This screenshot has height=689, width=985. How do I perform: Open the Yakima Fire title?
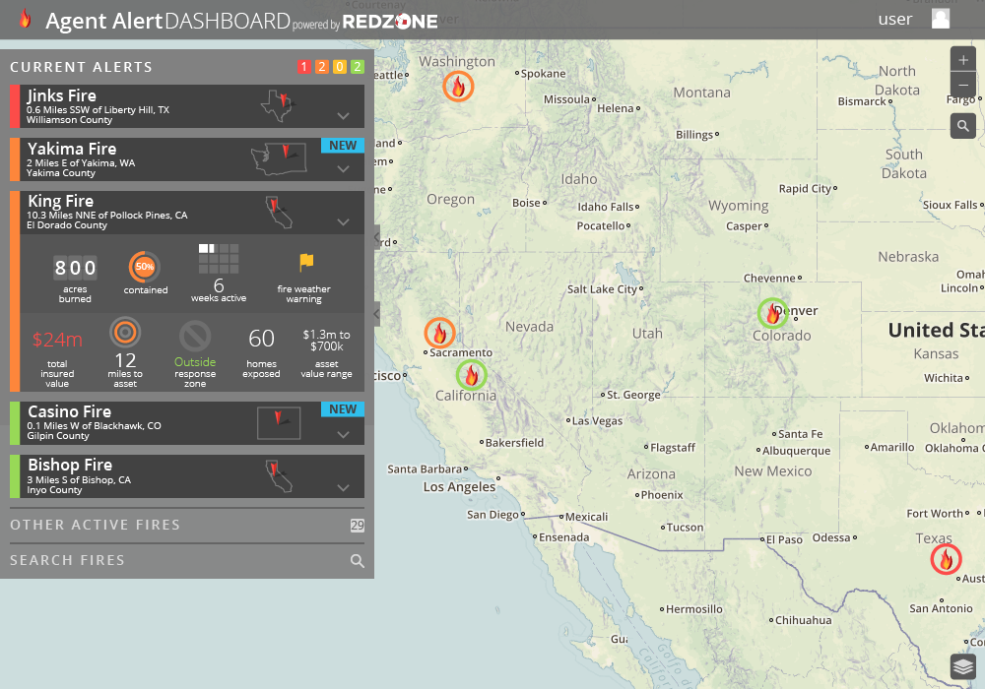point(72,149)
